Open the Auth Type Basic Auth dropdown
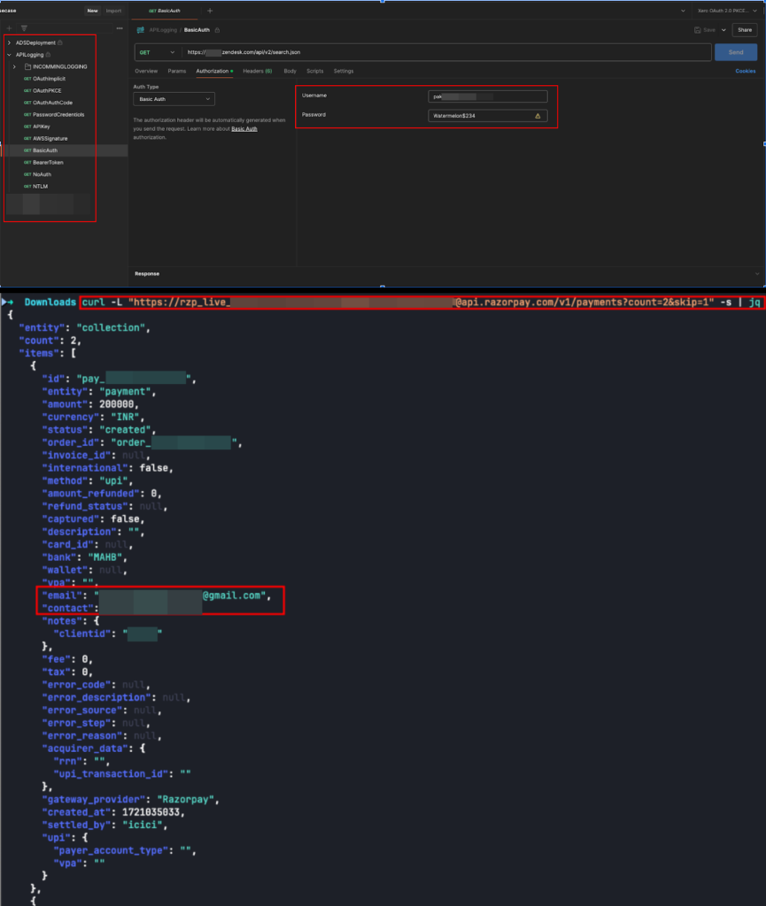 point(174,99)
